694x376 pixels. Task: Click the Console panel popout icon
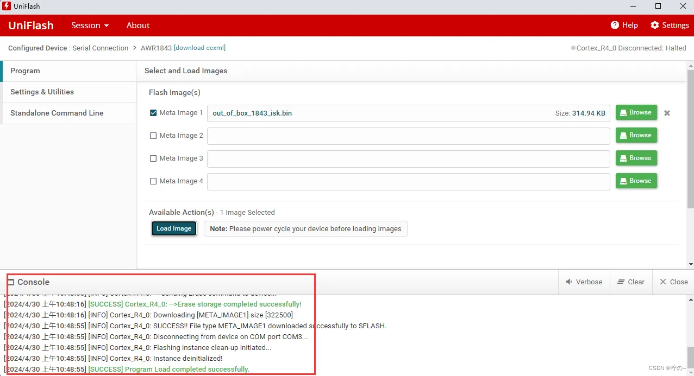[x=10, y=282]
